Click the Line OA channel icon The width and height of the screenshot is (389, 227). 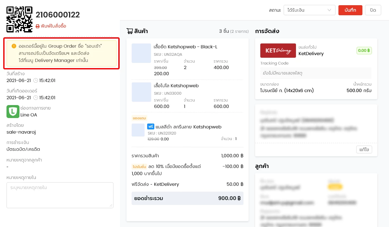pos(13,112)
